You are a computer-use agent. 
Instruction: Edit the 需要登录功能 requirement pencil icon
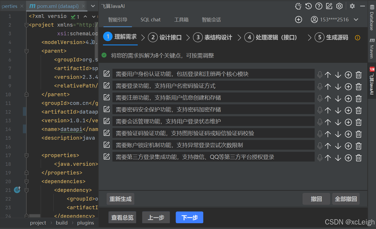(107, 85)
